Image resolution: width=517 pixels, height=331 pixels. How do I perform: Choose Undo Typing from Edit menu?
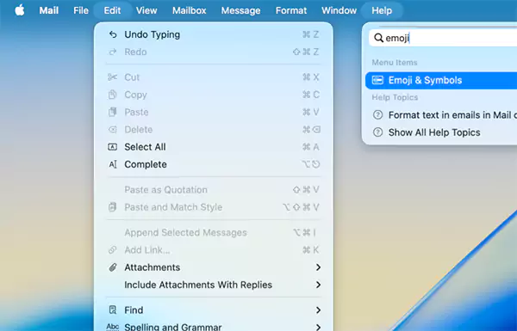coord(214,34)
